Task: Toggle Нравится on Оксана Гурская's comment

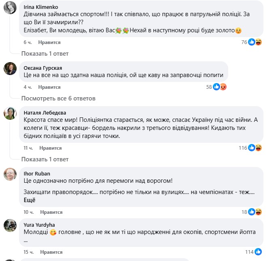Action: [x=49, y=87]
